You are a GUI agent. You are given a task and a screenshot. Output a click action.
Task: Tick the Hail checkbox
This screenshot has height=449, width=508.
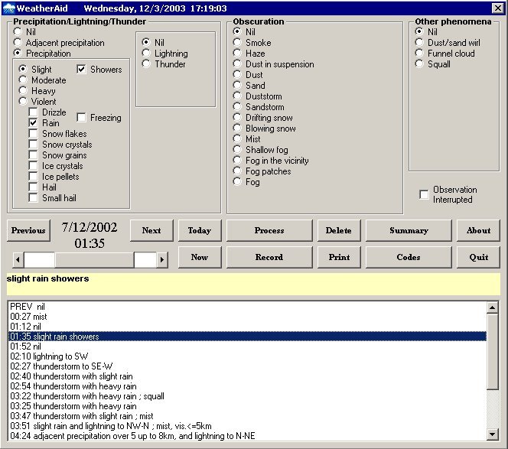point(33,187)
